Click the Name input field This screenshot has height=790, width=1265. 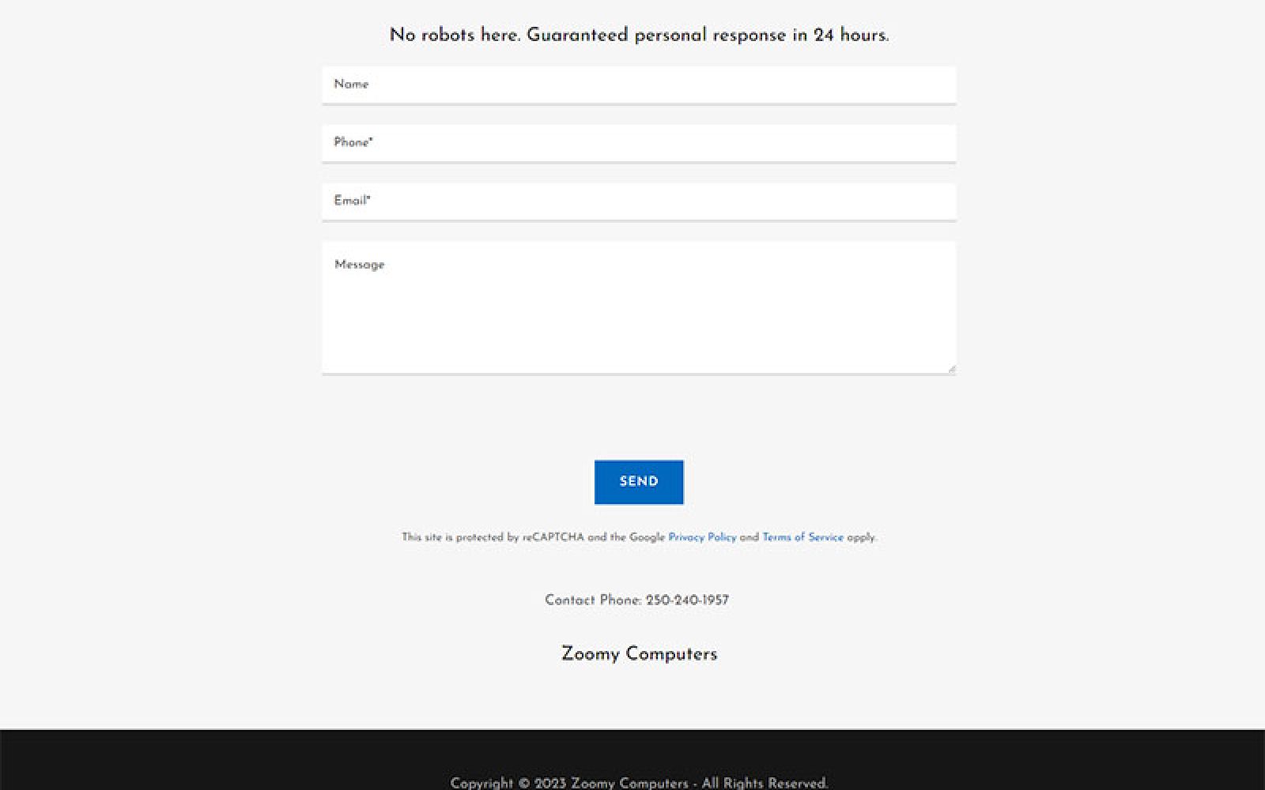639,85
